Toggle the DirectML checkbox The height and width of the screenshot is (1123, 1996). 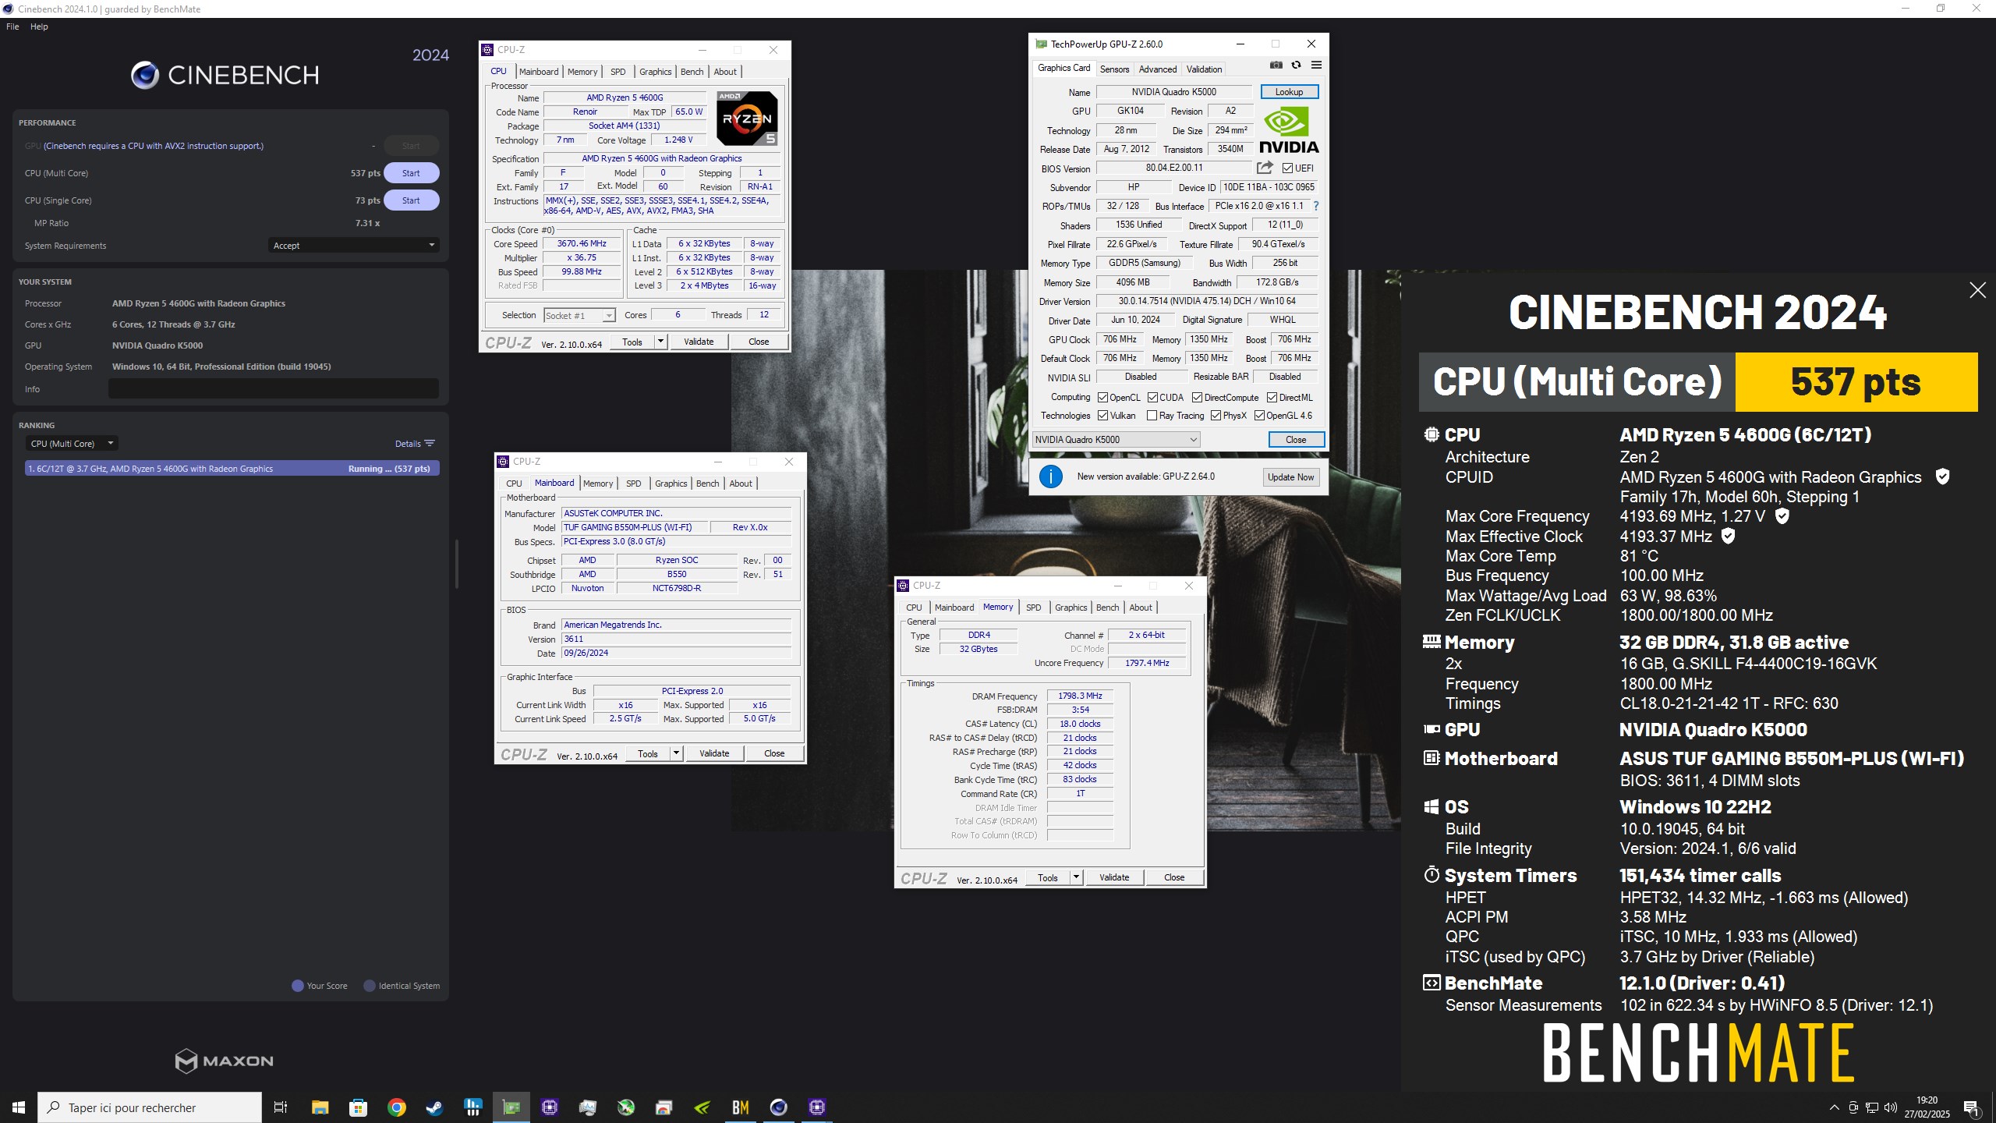1272,397
